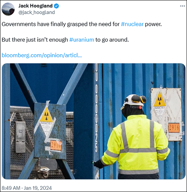Click the Jan 19, 2024 date
The height and width of the screenshot is (192, 187).
(x=38, y=188)
